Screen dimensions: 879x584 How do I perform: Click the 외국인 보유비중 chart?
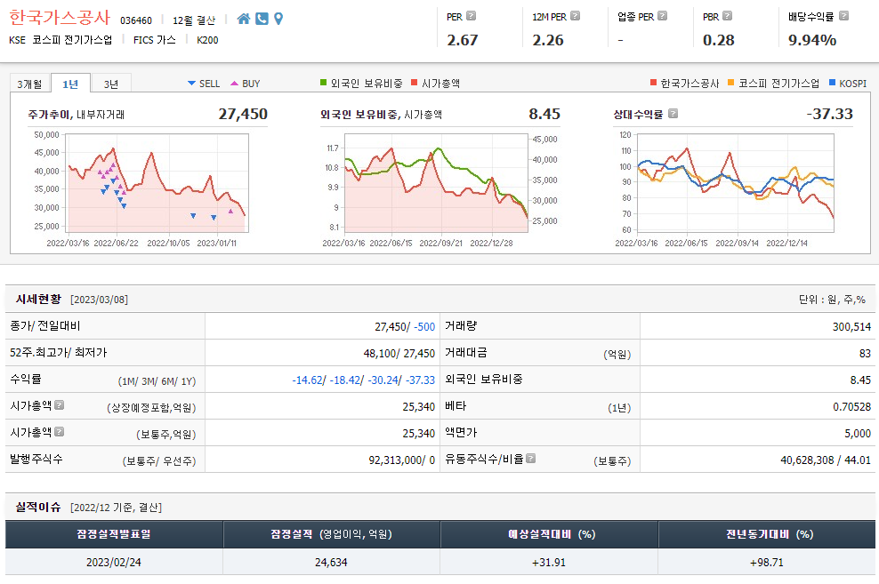436,182
